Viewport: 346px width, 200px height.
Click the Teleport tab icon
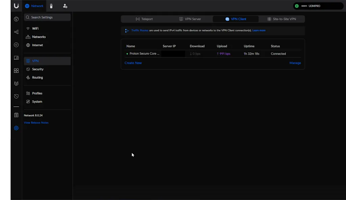[x=138, y=19]
